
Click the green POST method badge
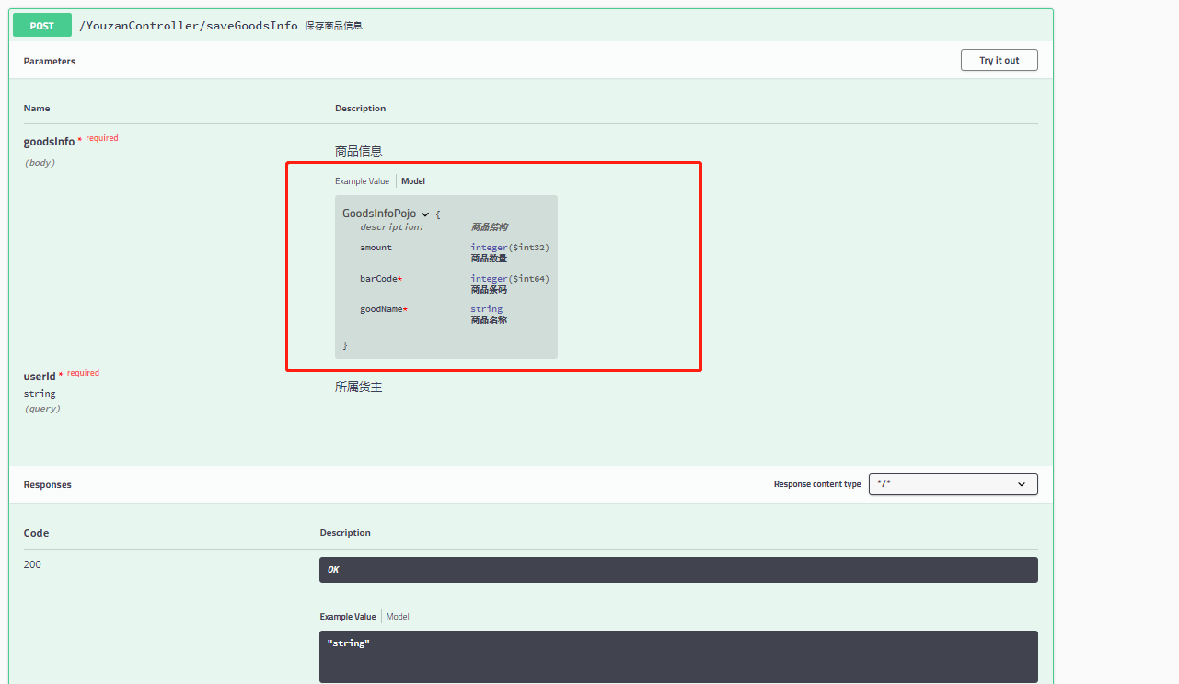(42, 26)
